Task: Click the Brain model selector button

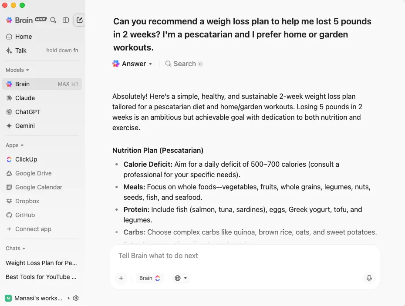Action: coord(150,278)
